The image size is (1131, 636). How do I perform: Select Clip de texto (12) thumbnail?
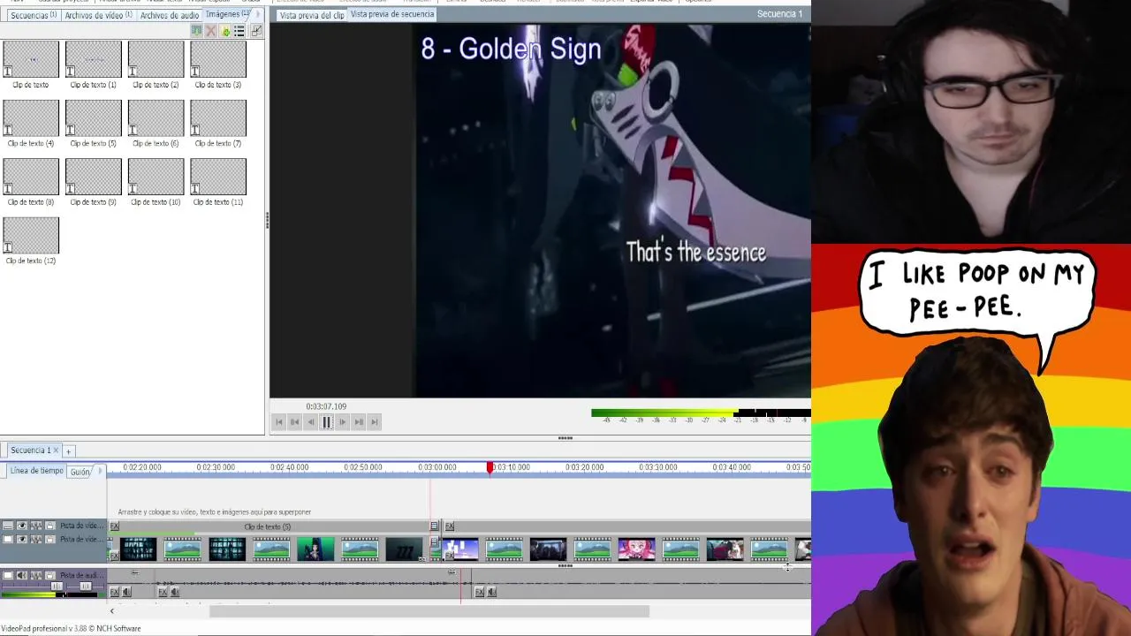tap(31, 236)
